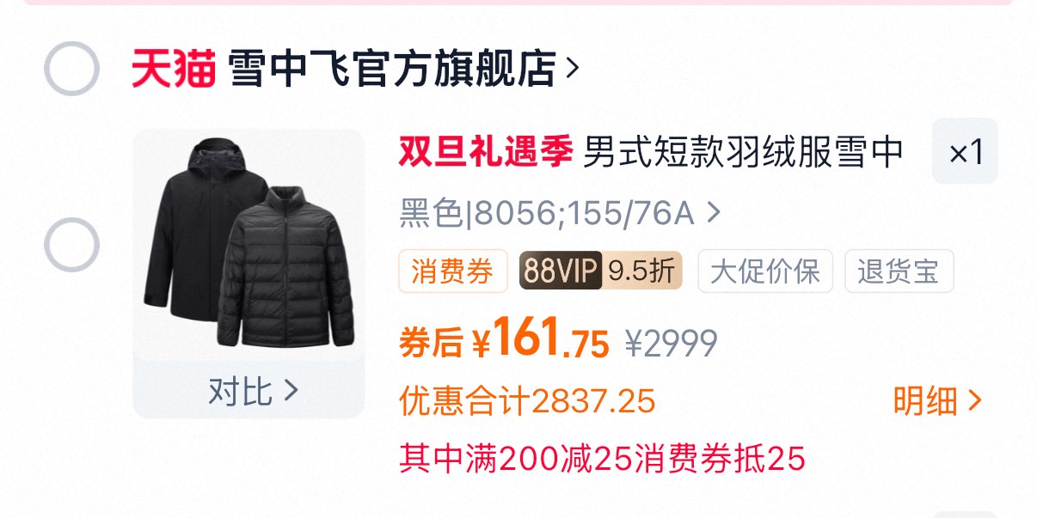Tap the 双旦礼遇季 promotion label
The height and width of the screenshot is (518, 1037).
pyautogui.click(x=485, y=153)
